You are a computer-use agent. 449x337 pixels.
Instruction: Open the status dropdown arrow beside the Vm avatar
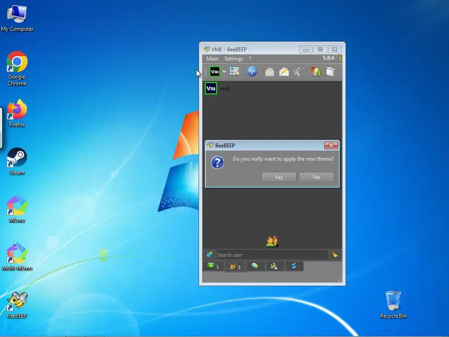click(224, 72)
